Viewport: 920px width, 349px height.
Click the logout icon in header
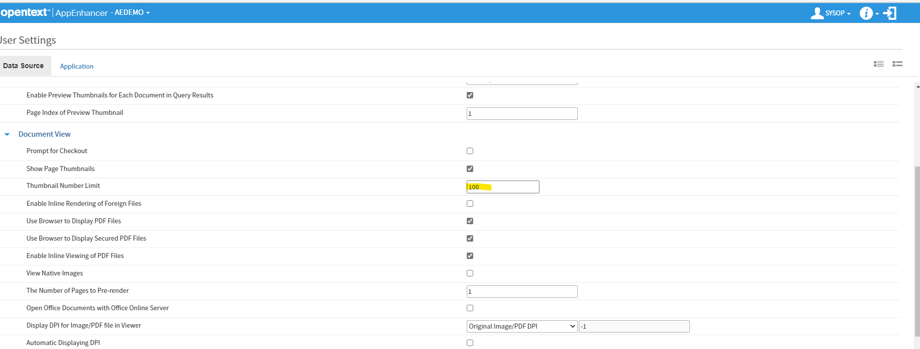pyautogui.click(x=890, y=13)
